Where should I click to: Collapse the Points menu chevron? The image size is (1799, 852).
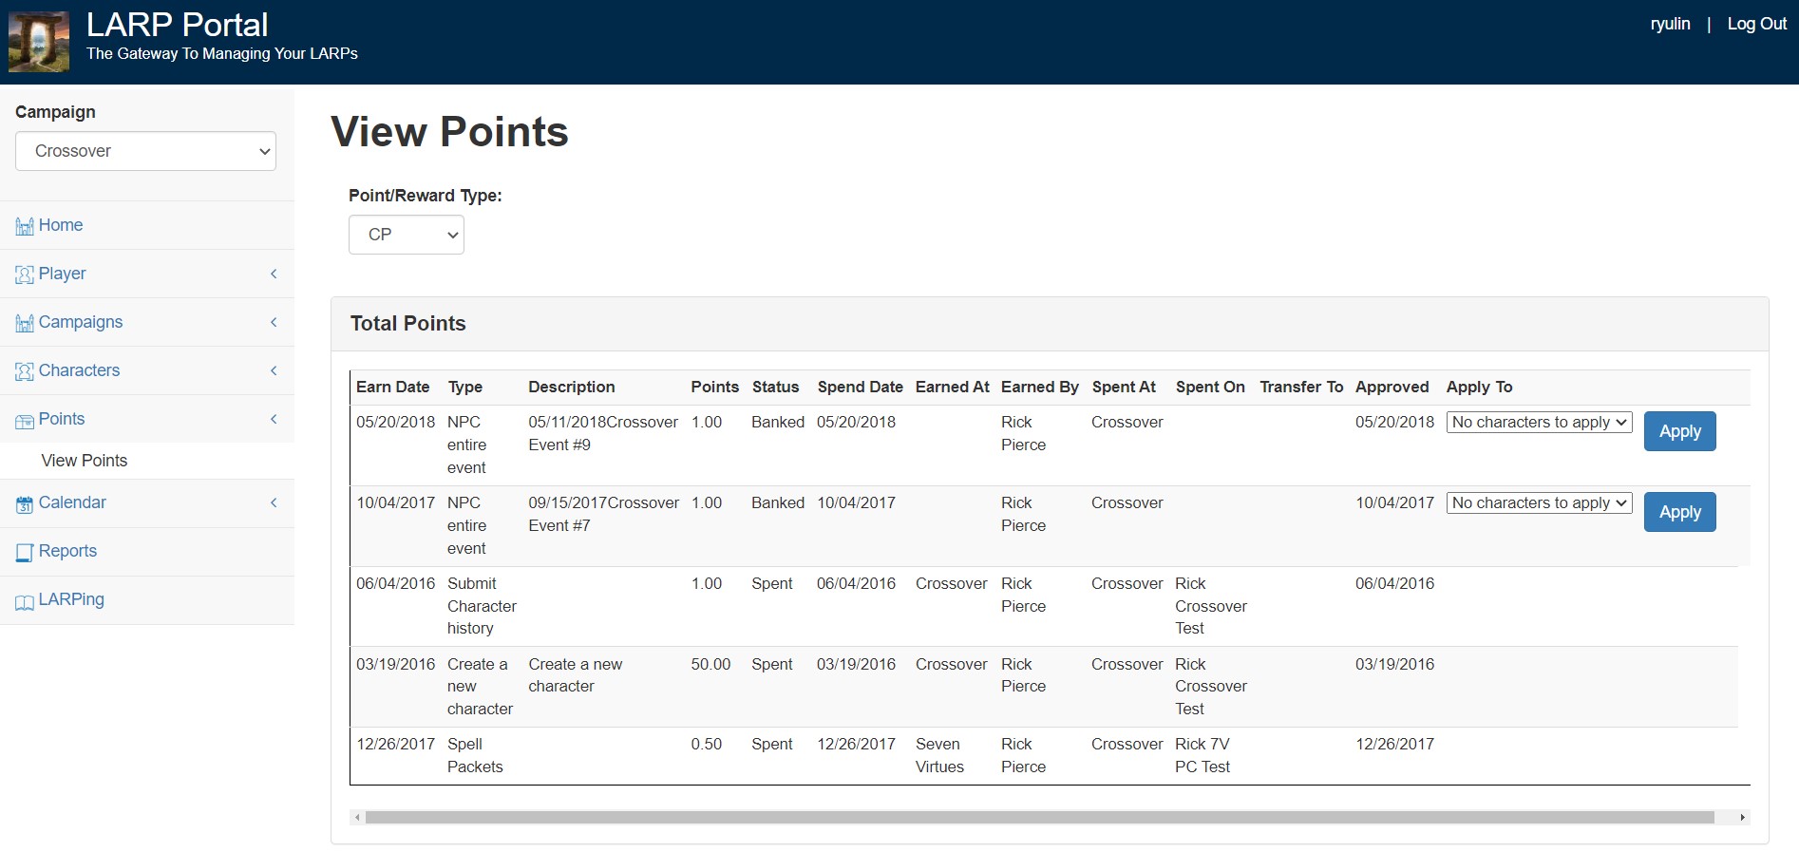(x=274, y=419)
